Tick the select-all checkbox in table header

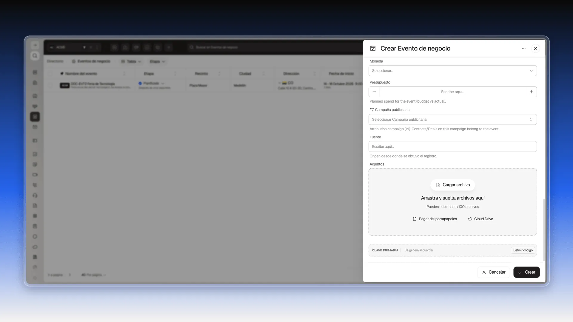pos(50,74)
